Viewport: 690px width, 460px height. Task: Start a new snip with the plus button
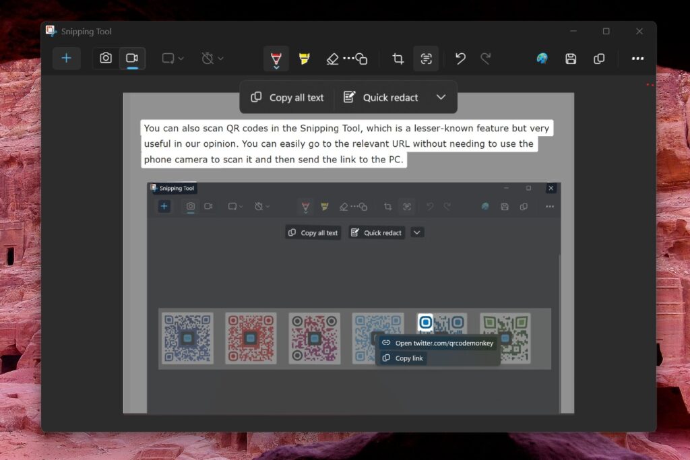(66, 58)
